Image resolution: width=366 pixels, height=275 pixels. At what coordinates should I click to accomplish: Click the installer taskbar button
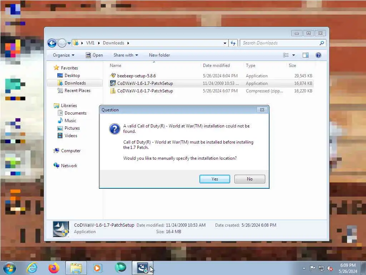[143, 268]
